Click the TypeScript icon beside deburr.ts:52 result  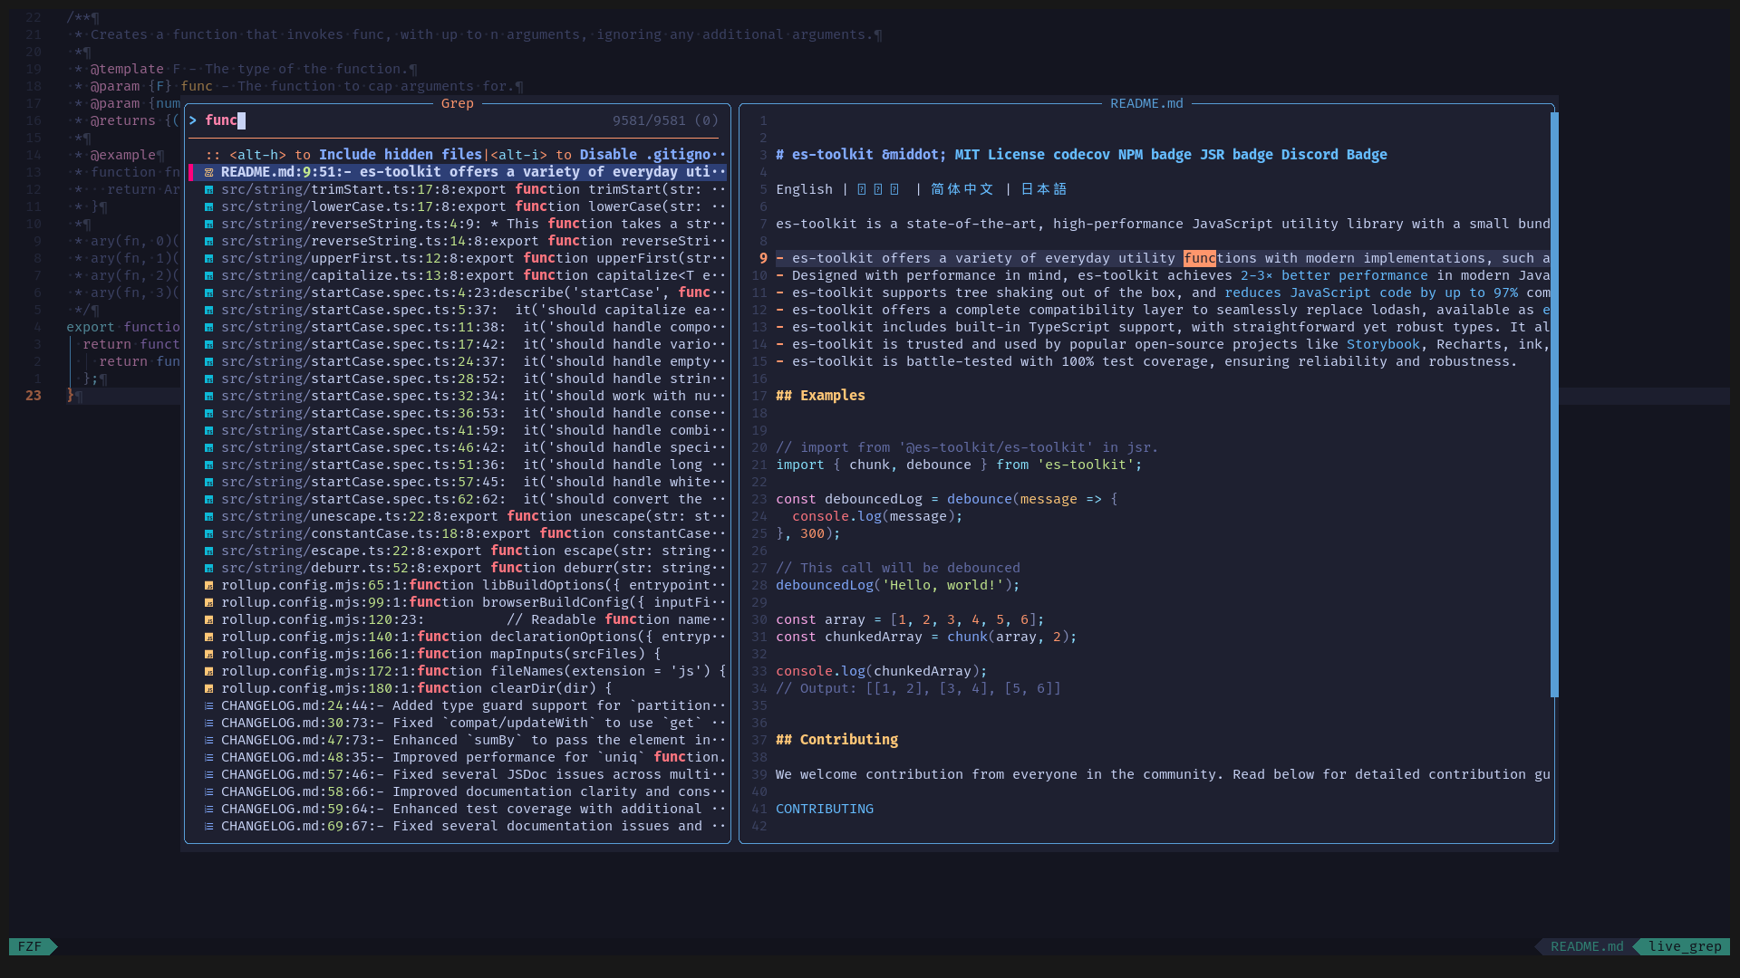[209, 568]
